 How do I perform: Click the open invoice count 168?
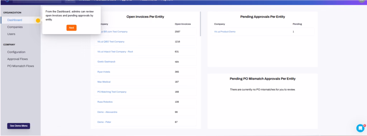tap(177, 92)
